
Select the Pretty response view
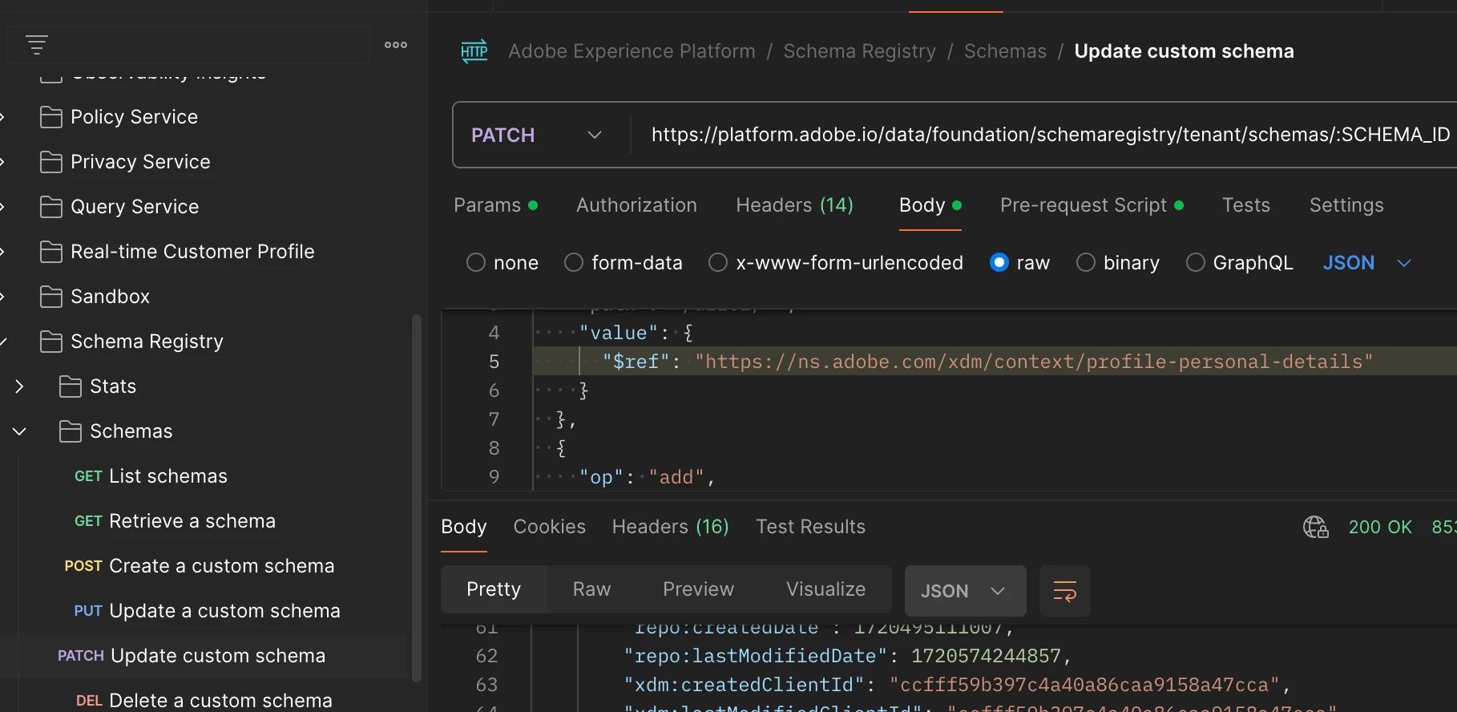(x=494, y=589)
